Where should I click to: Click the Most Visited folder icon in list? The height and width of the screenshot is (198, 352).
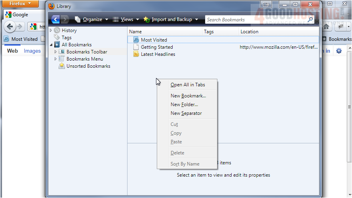[x=136, y=40]
